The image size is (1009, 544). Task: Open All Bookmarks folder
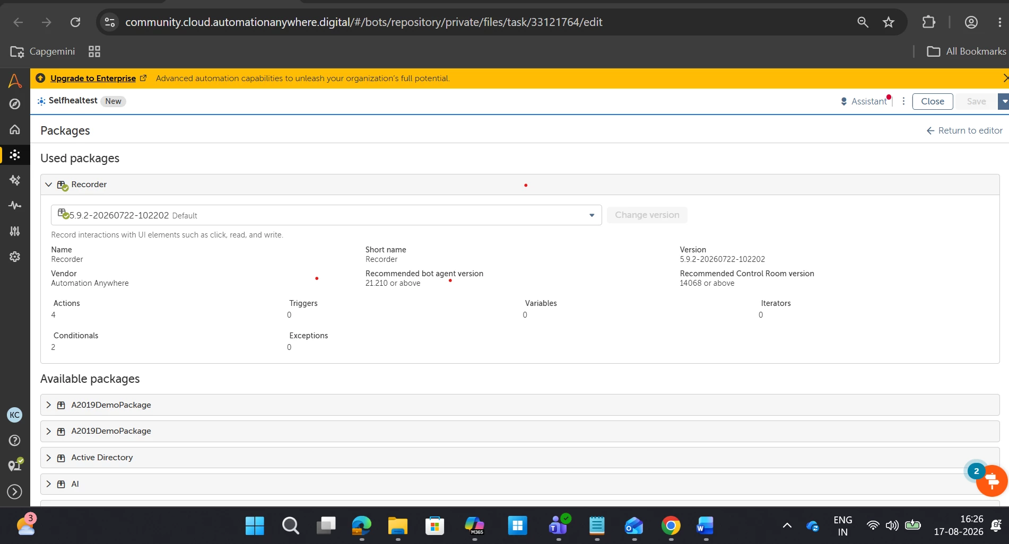point(966,51)
